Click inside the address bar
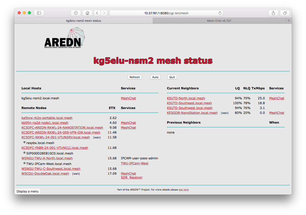 [x=166, y=13]
